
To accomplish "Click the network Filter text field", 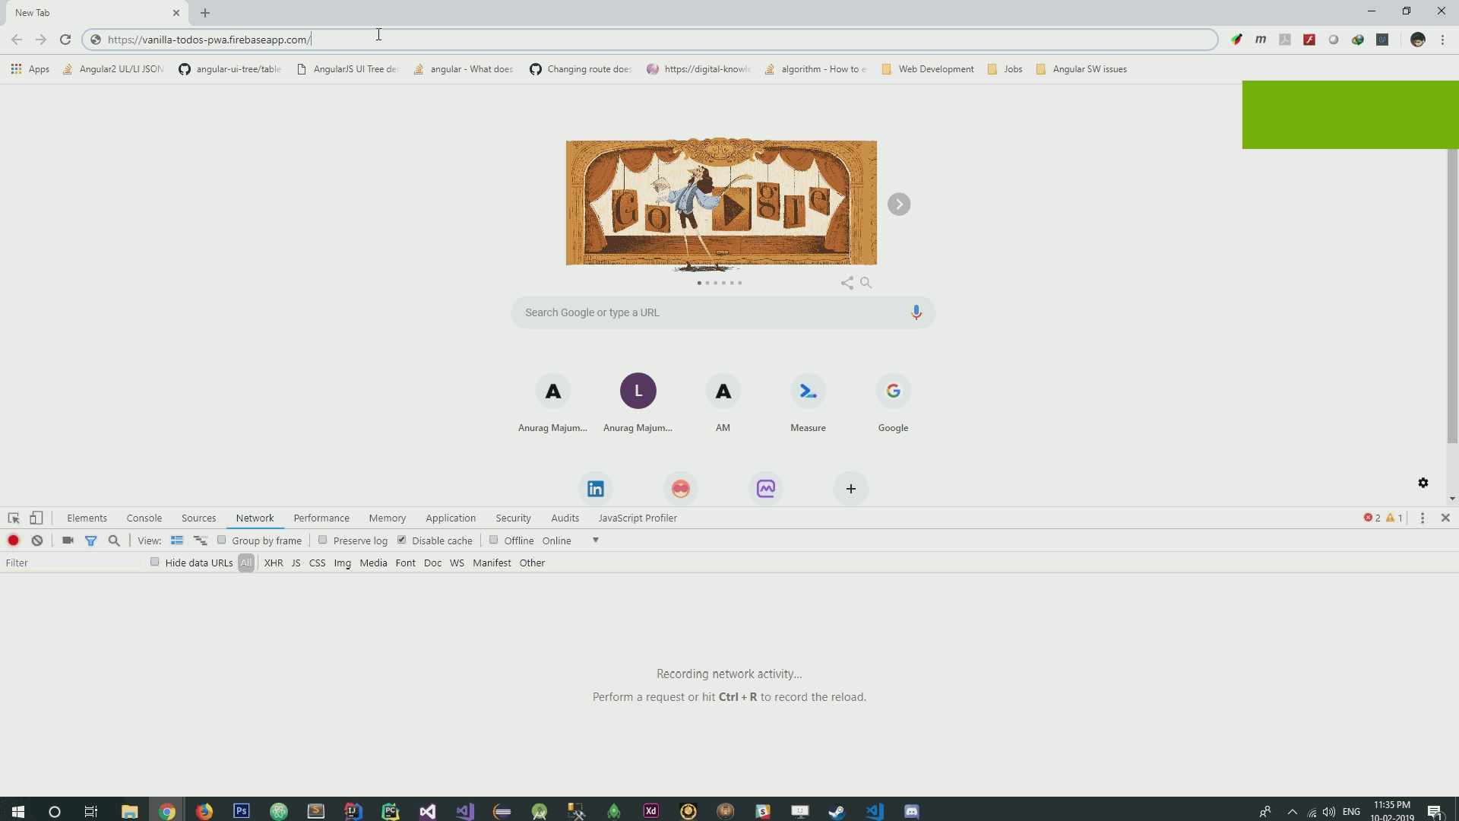I will [x=70, y=563].
